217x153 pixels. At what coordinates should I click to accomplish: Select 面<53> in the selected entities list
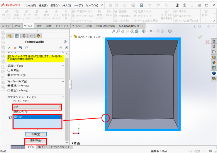(x=18, y=117)
